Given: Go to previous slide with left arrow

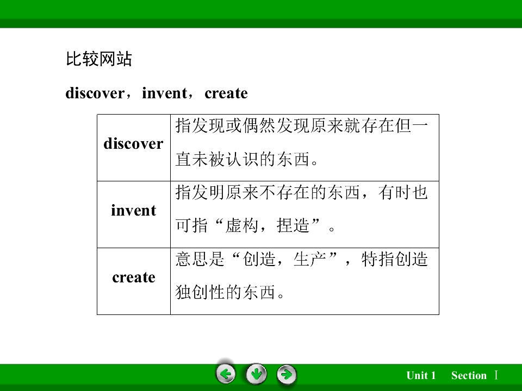Looking at the screenshot, I should pyautogui.click(x=226, y=374).
